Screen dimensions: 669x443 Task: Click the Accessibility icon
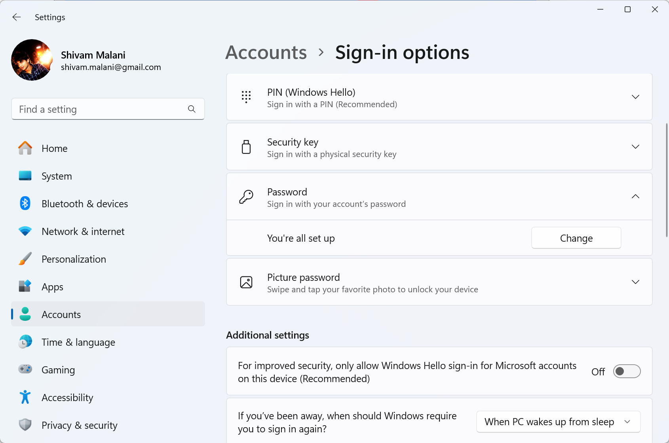pyautogui.click(x=25, y=397)
